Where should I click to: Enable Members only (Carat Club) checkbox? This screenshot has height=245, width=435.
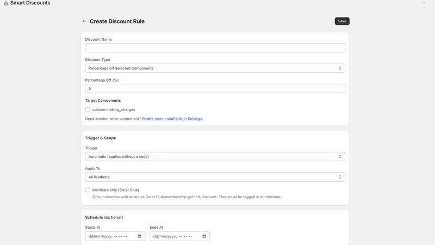pos(88,190)
